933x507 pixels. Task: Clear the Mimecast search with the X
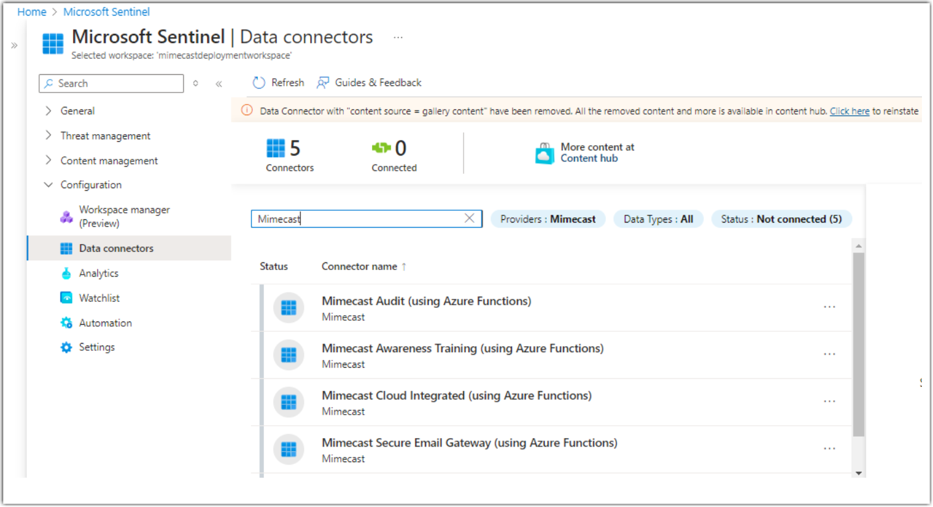(x=470, y=219)
